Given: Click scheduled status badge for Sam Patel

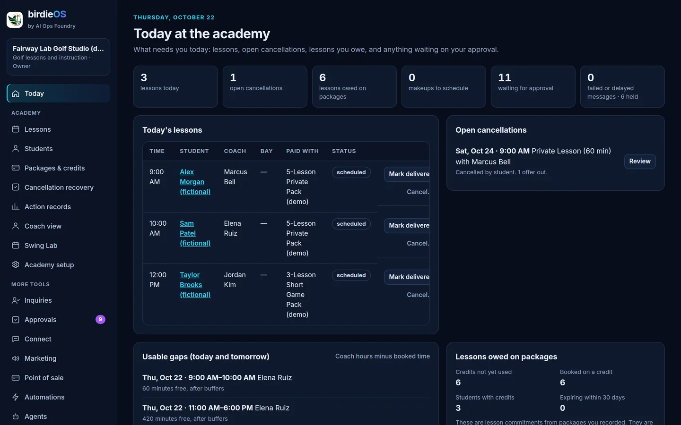Looking at the screenshot, I should (351, 224).
